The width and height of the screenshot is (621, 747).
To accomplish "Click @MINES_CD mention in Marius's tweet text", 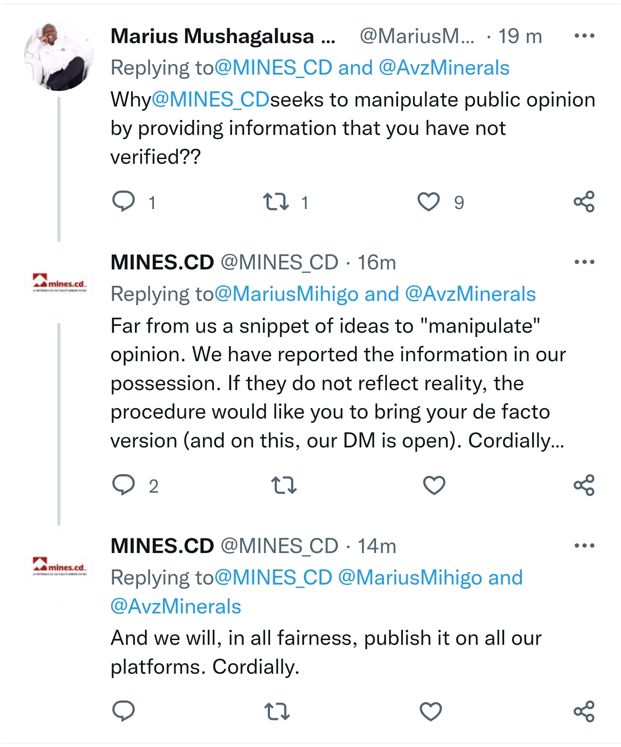I will point(210,100).
